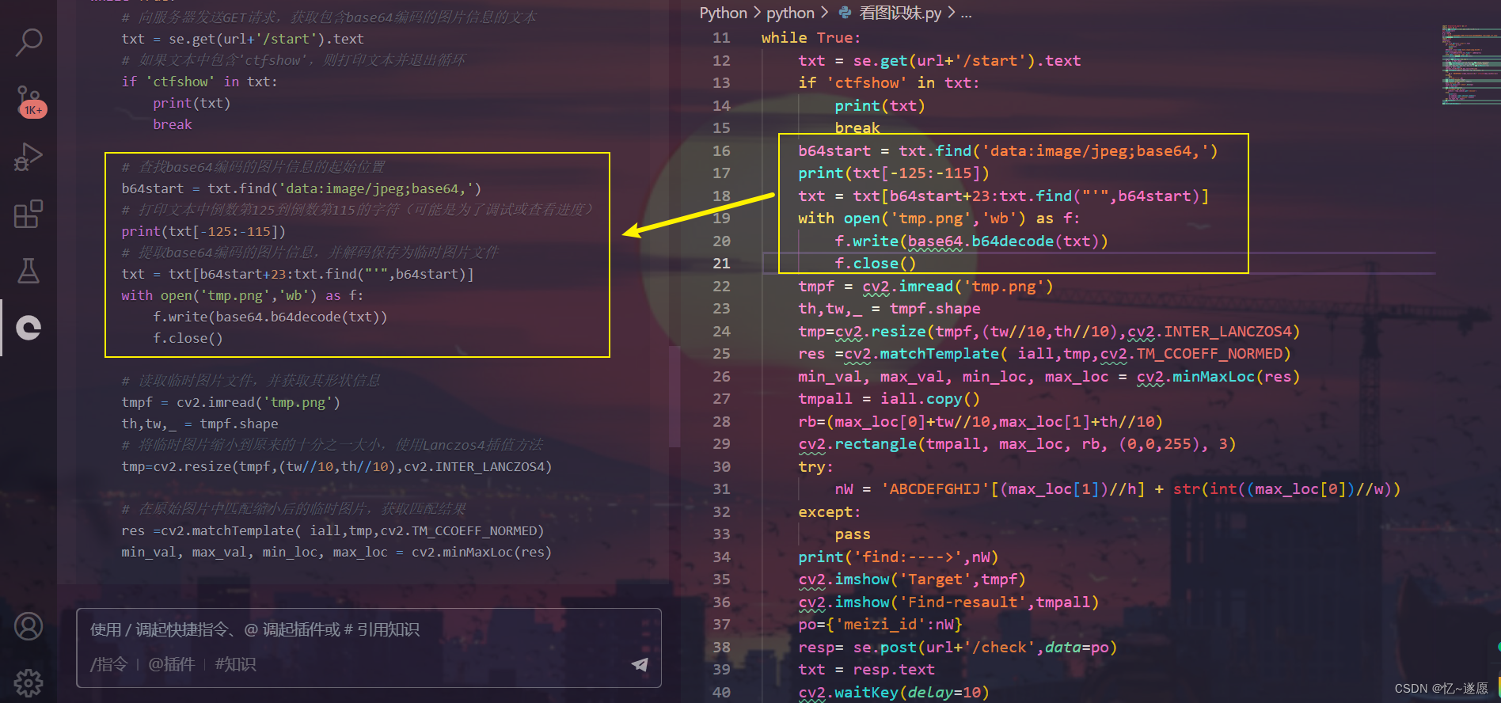Click "cv2.imshow('Target',tmpf)" line

(912, 579)
